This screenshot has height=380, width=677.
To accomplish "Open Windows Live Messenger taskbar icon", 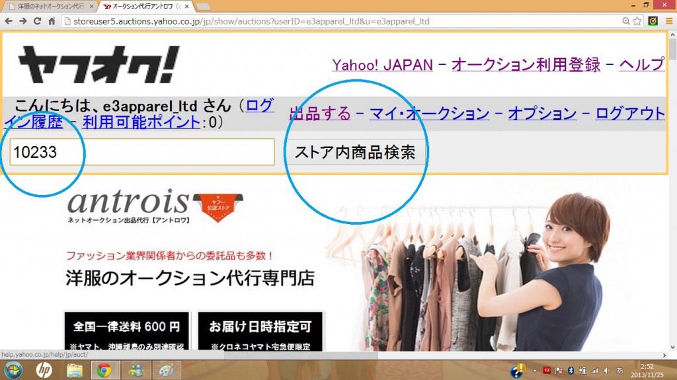I will 136,371.
